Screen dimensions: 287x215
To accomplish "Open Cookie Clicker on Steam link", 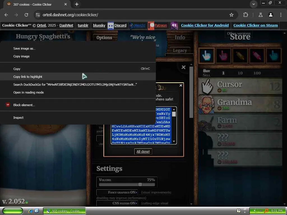I will pos(256,25).
